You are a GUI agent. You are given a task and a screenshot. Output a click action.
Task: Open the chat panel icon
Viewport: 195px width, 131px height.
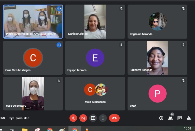coord(180,118)
